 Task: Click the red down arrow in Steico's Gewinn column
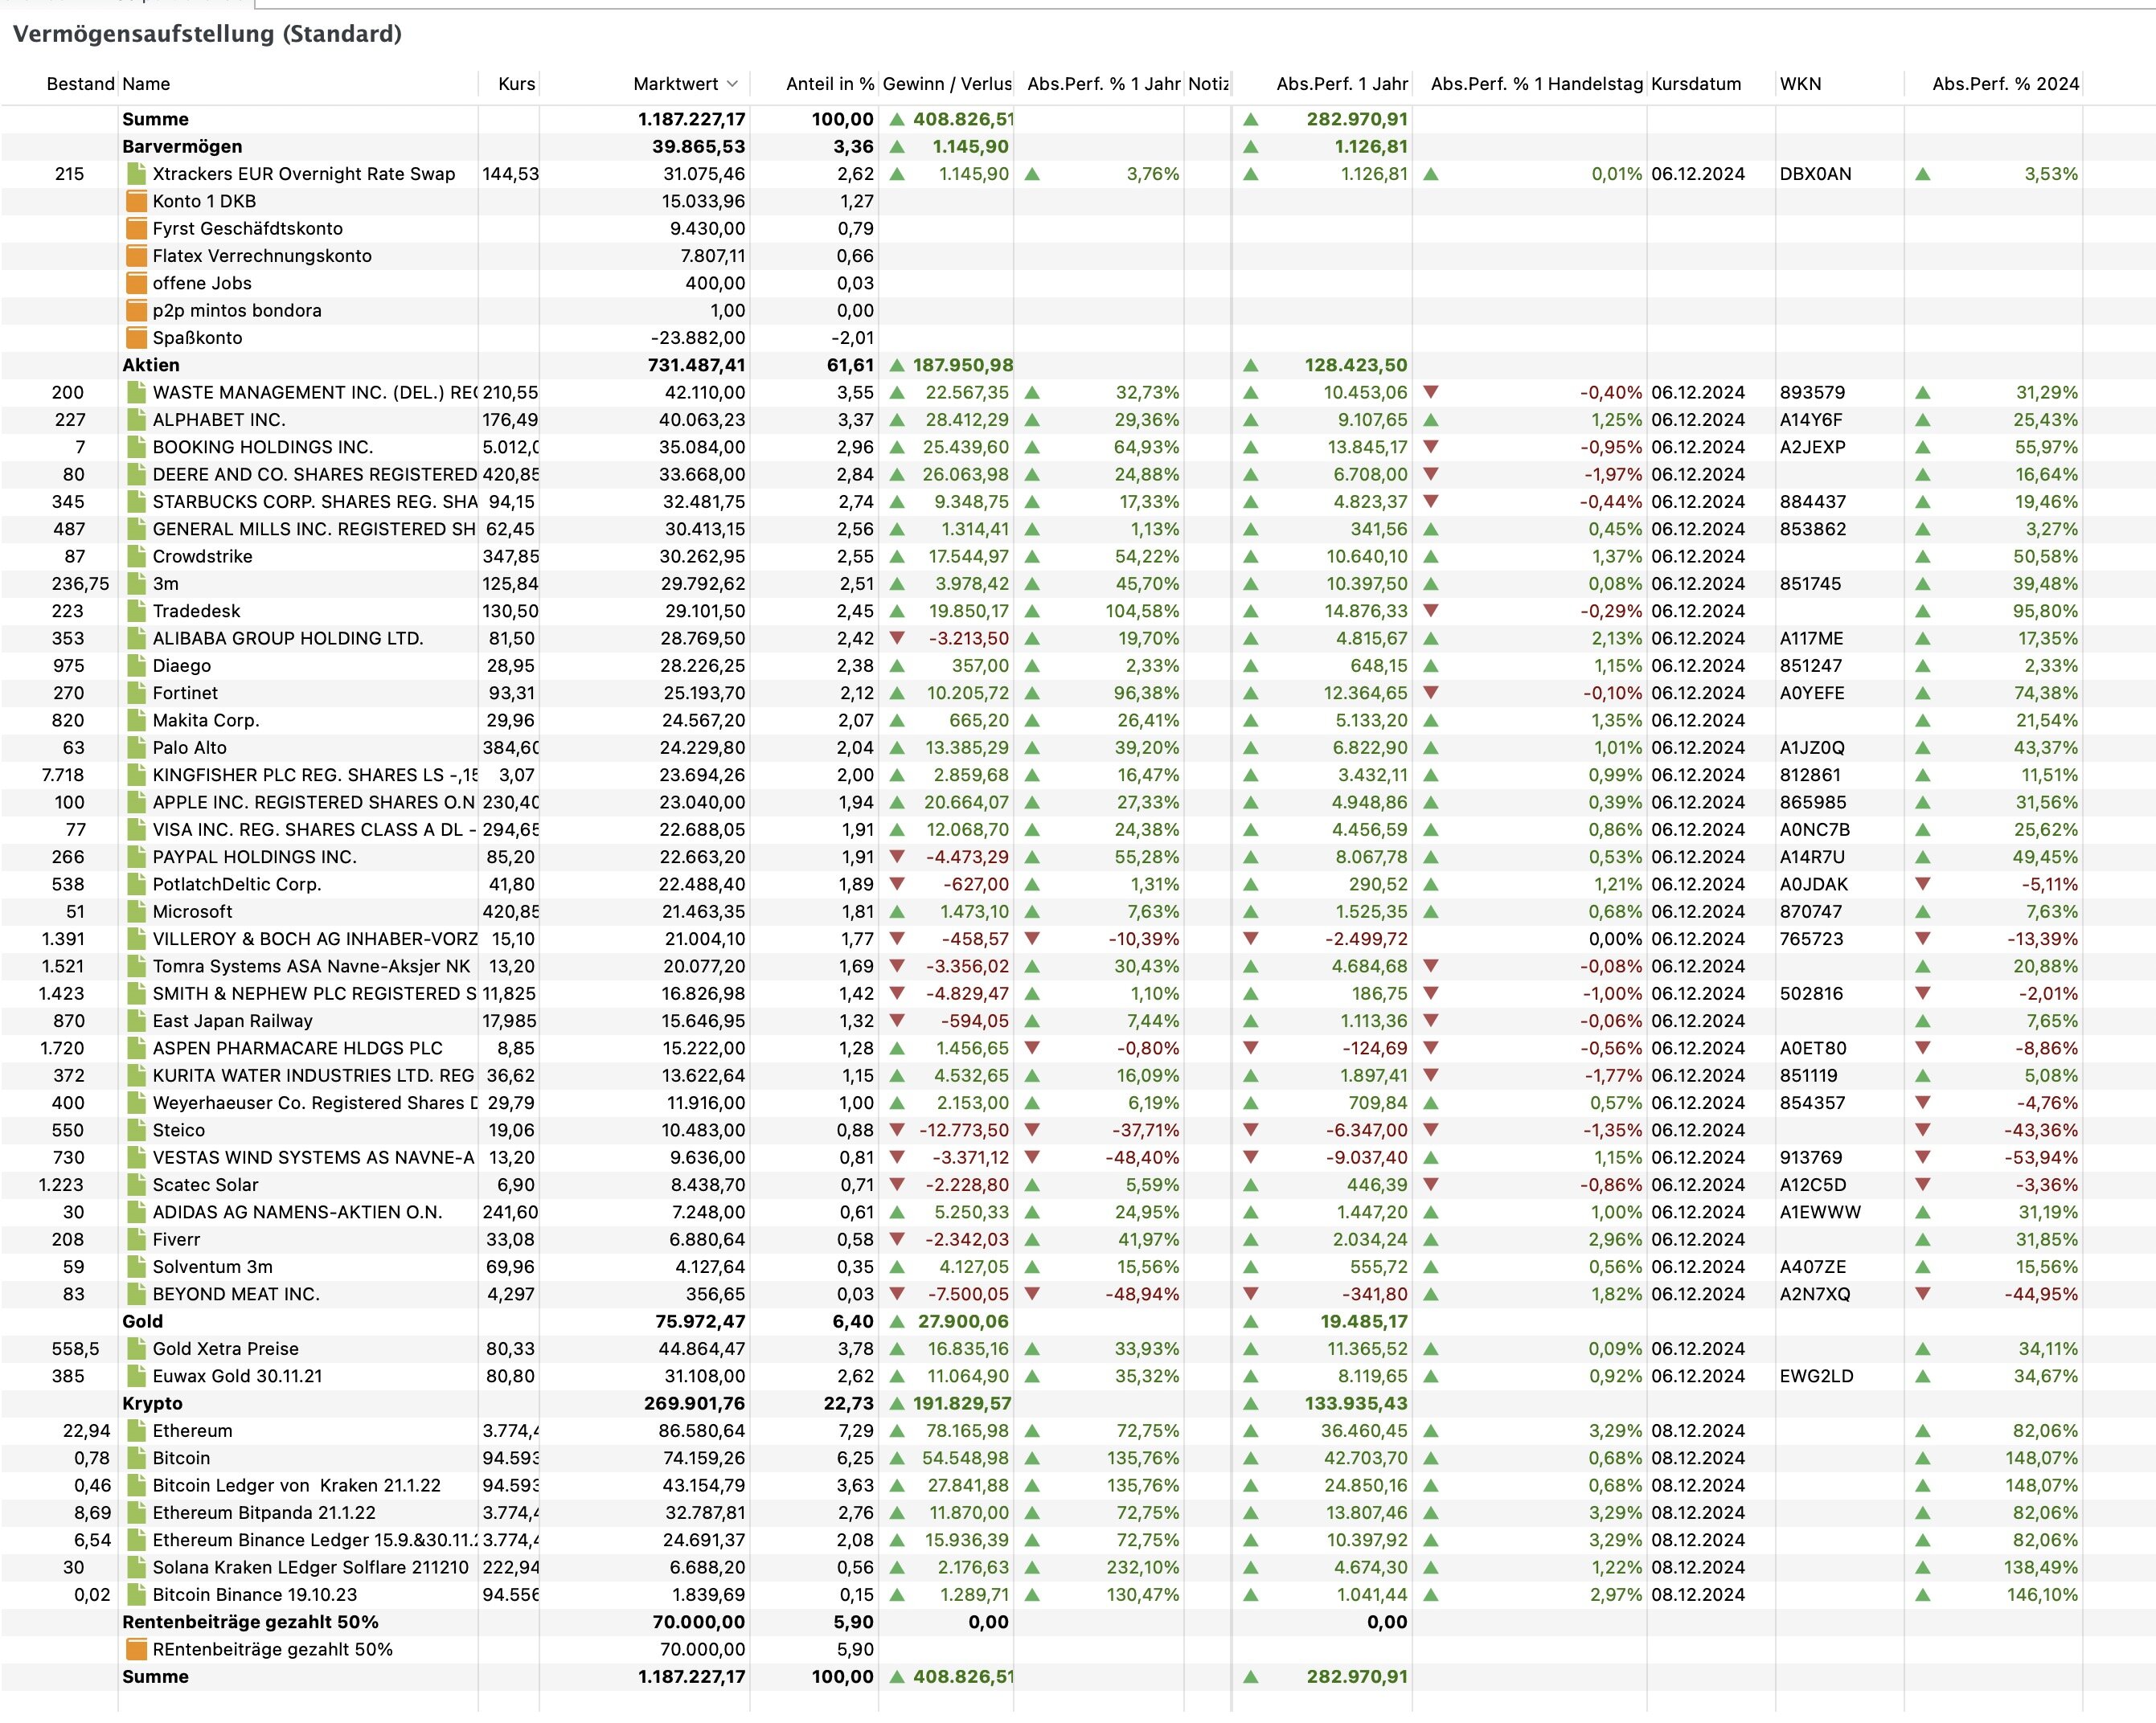897,1131
